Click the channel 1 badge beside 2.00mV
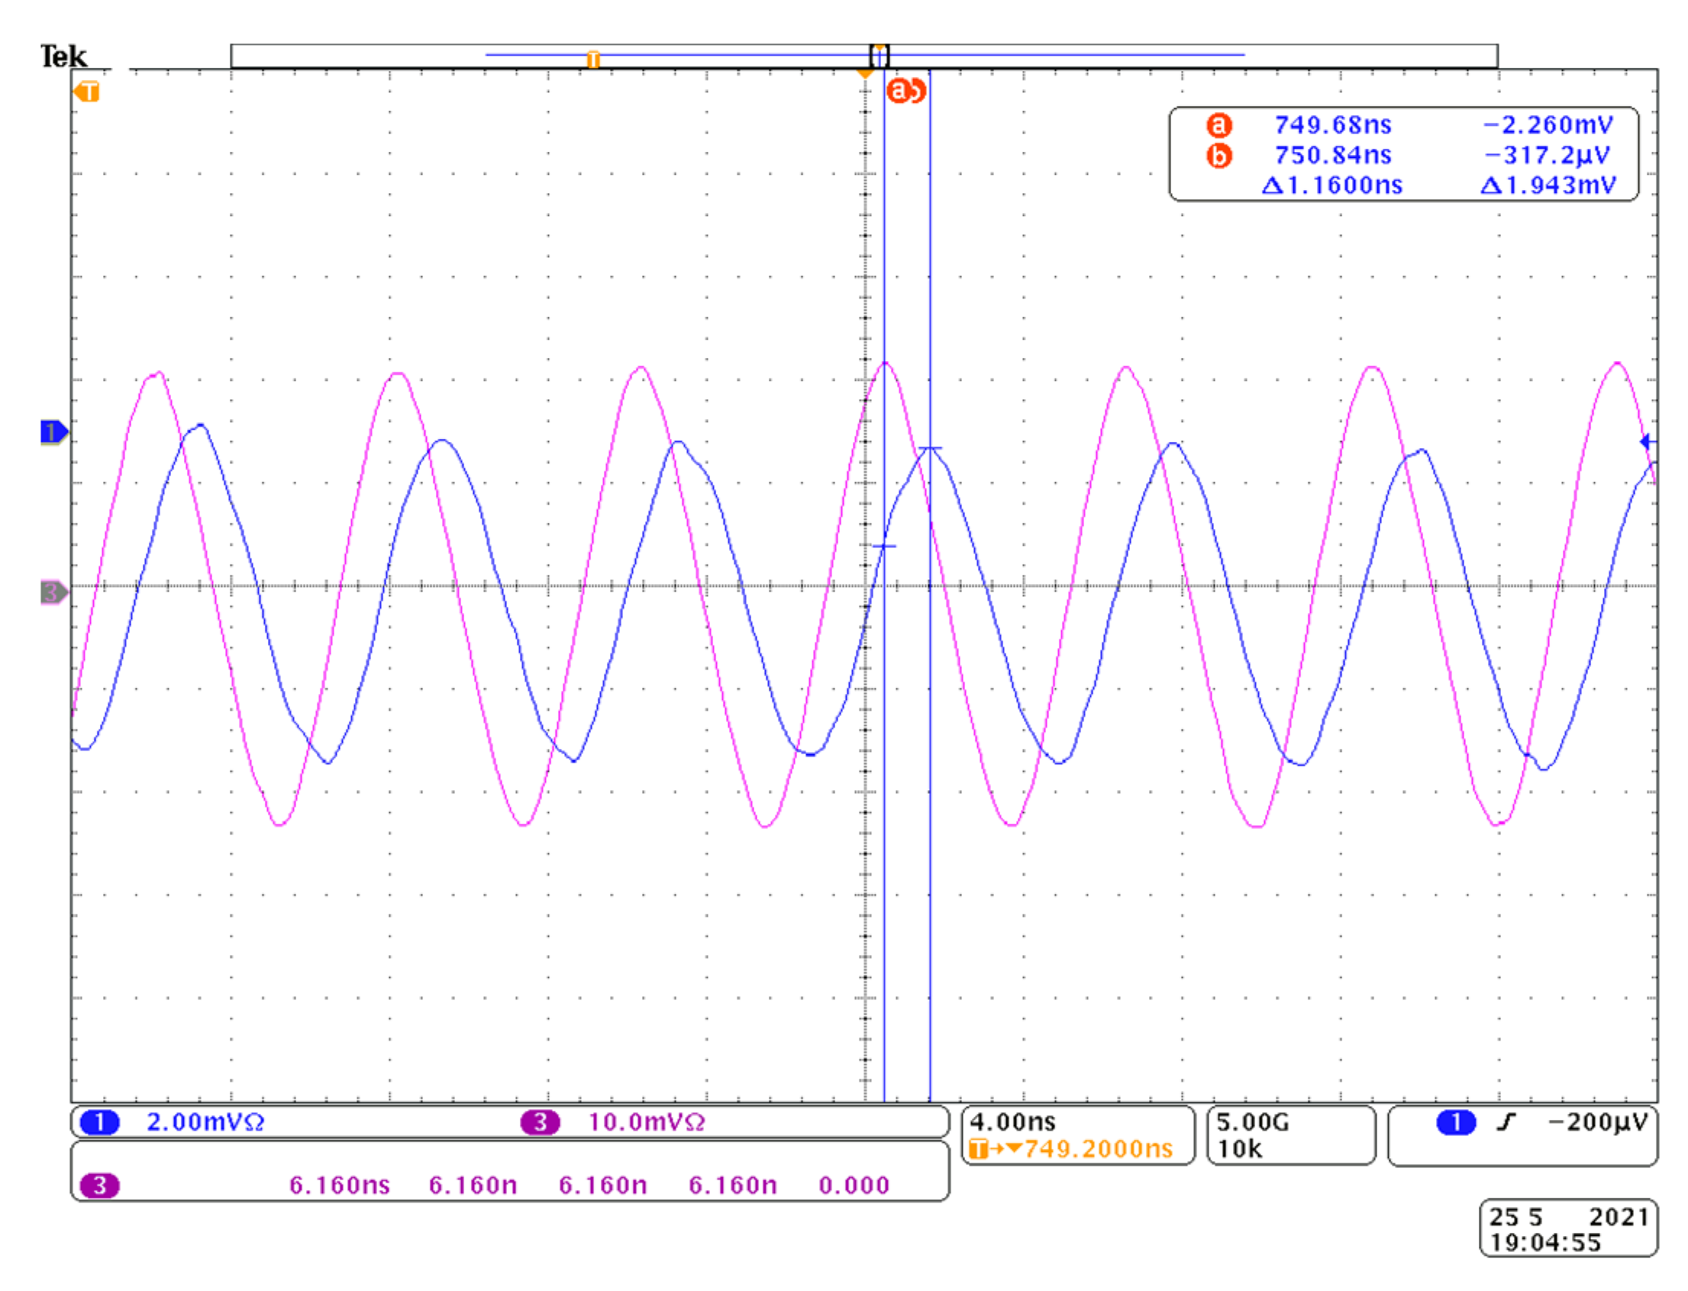The image size is (1688, 1291). [x=99, y=1123]
